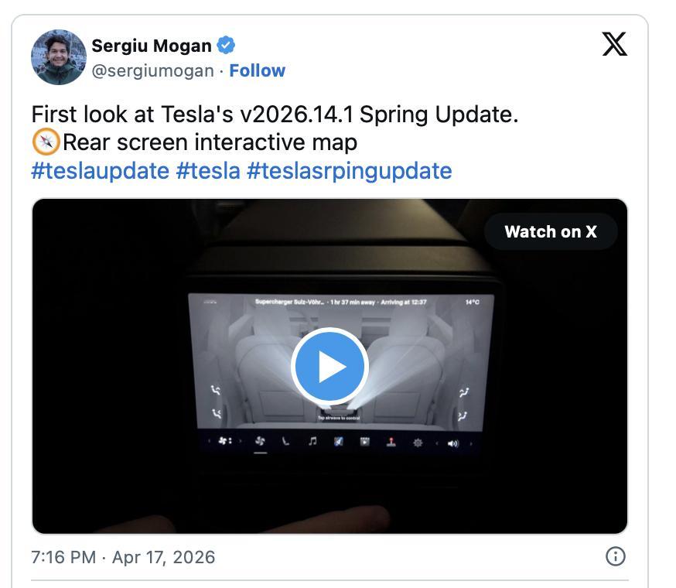
Task: Toggle the lower right airflow vent control
Action: point(463,416)
